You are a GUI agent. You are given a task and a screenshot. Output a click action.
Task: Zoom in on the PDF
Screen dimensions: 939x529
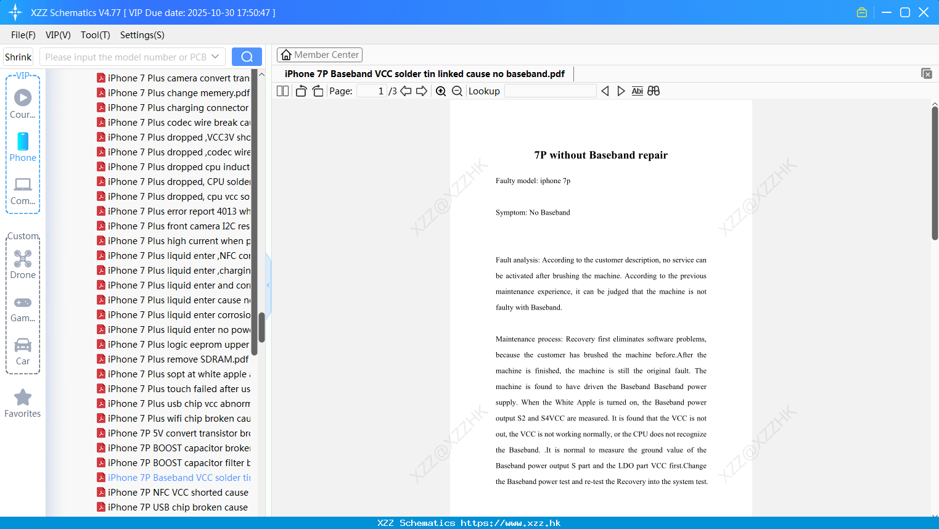[441, 91]
